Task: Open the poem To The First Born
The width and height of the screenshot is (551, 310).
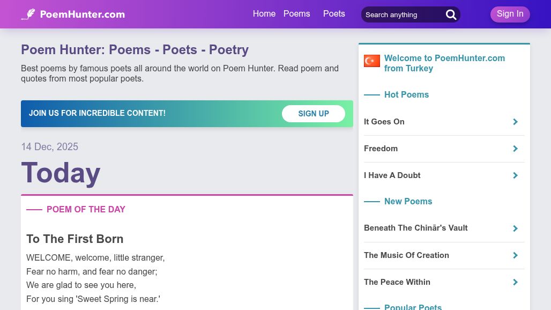Action: (75, 239)
